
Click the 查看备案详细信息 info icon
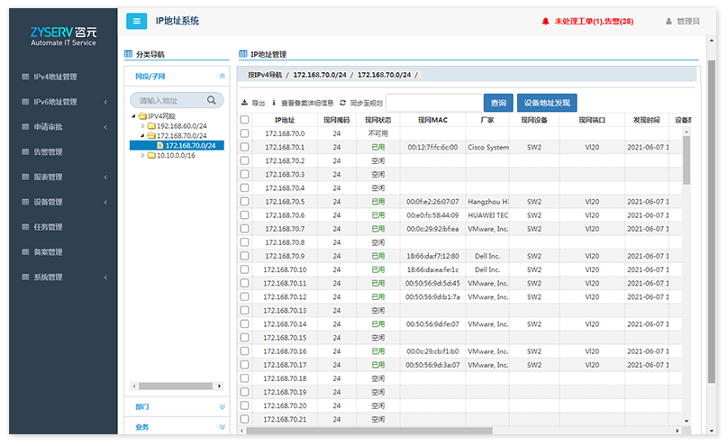pos(274,103)
